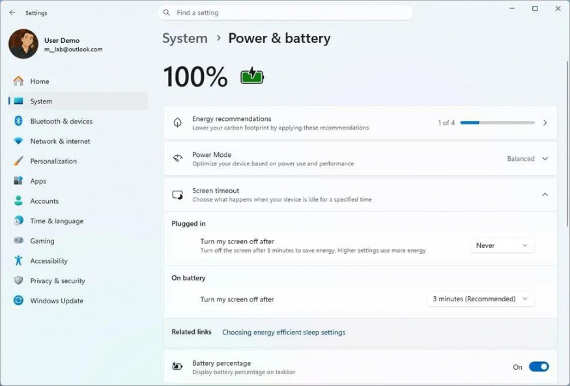The width and height of the screenshot is (570, 386).
Task: Click the green charging battery icon
Action: pos(252,76)
